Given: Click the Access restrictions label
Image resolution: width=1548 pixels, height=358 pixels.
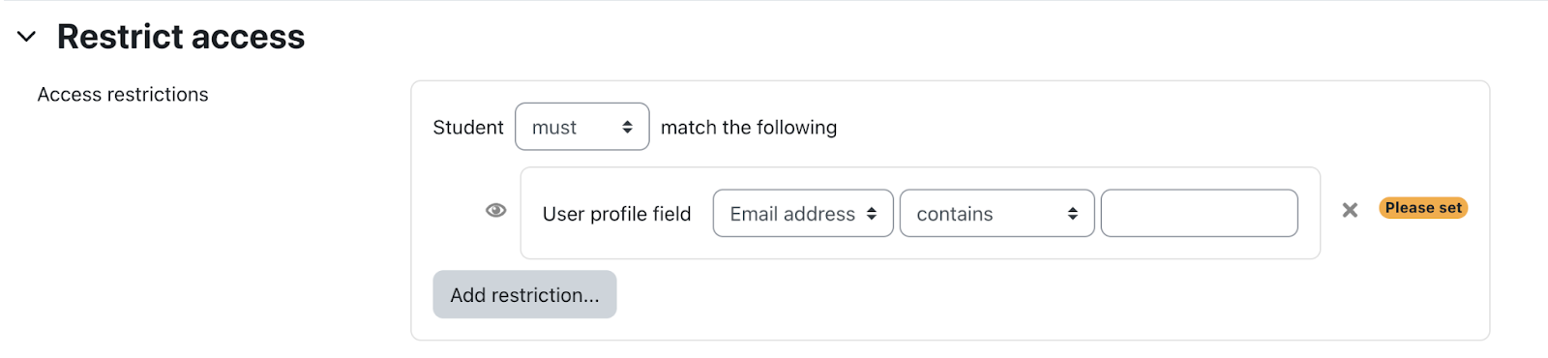Looking at the screenshot, I should click(x=123, y=94).
